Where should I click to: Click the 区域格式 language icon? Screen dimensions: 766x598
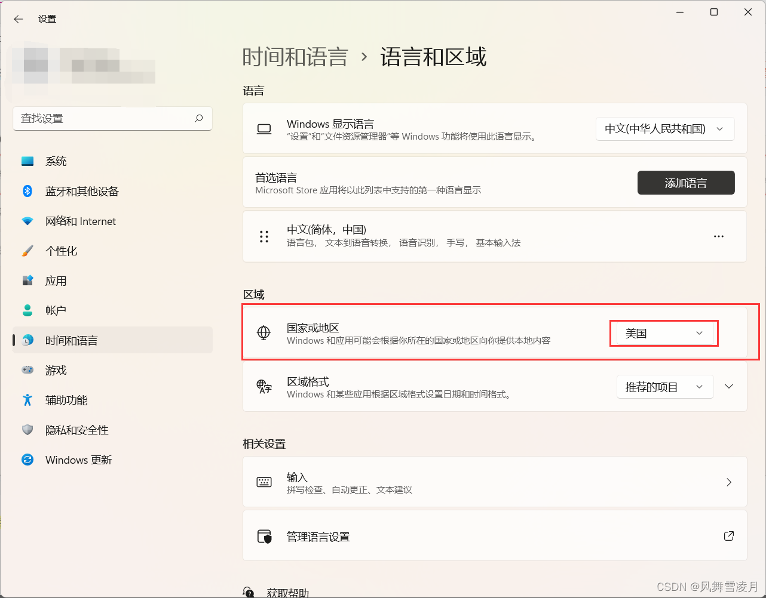tap(264, 387)
